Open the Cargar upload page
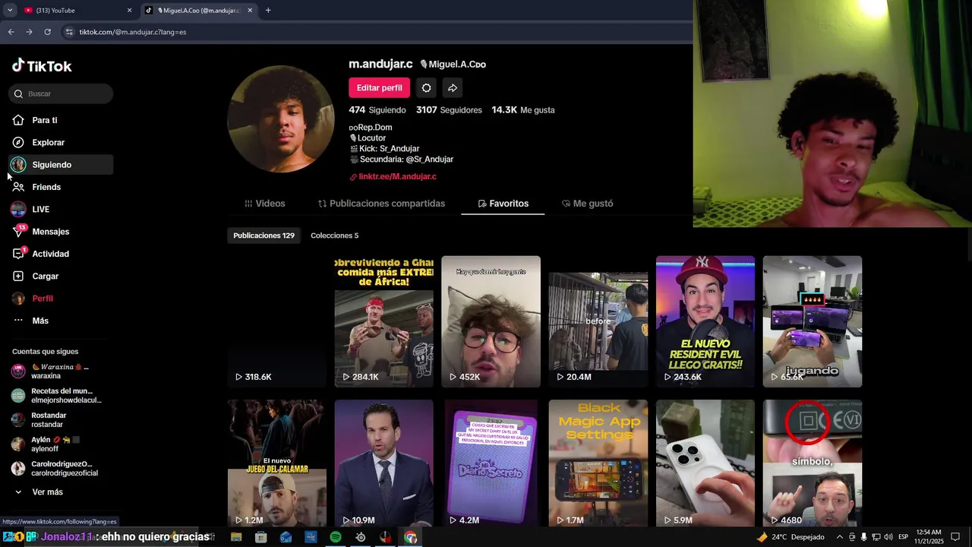Viewport: 972px width, 547px height. (x=45, y=276)
